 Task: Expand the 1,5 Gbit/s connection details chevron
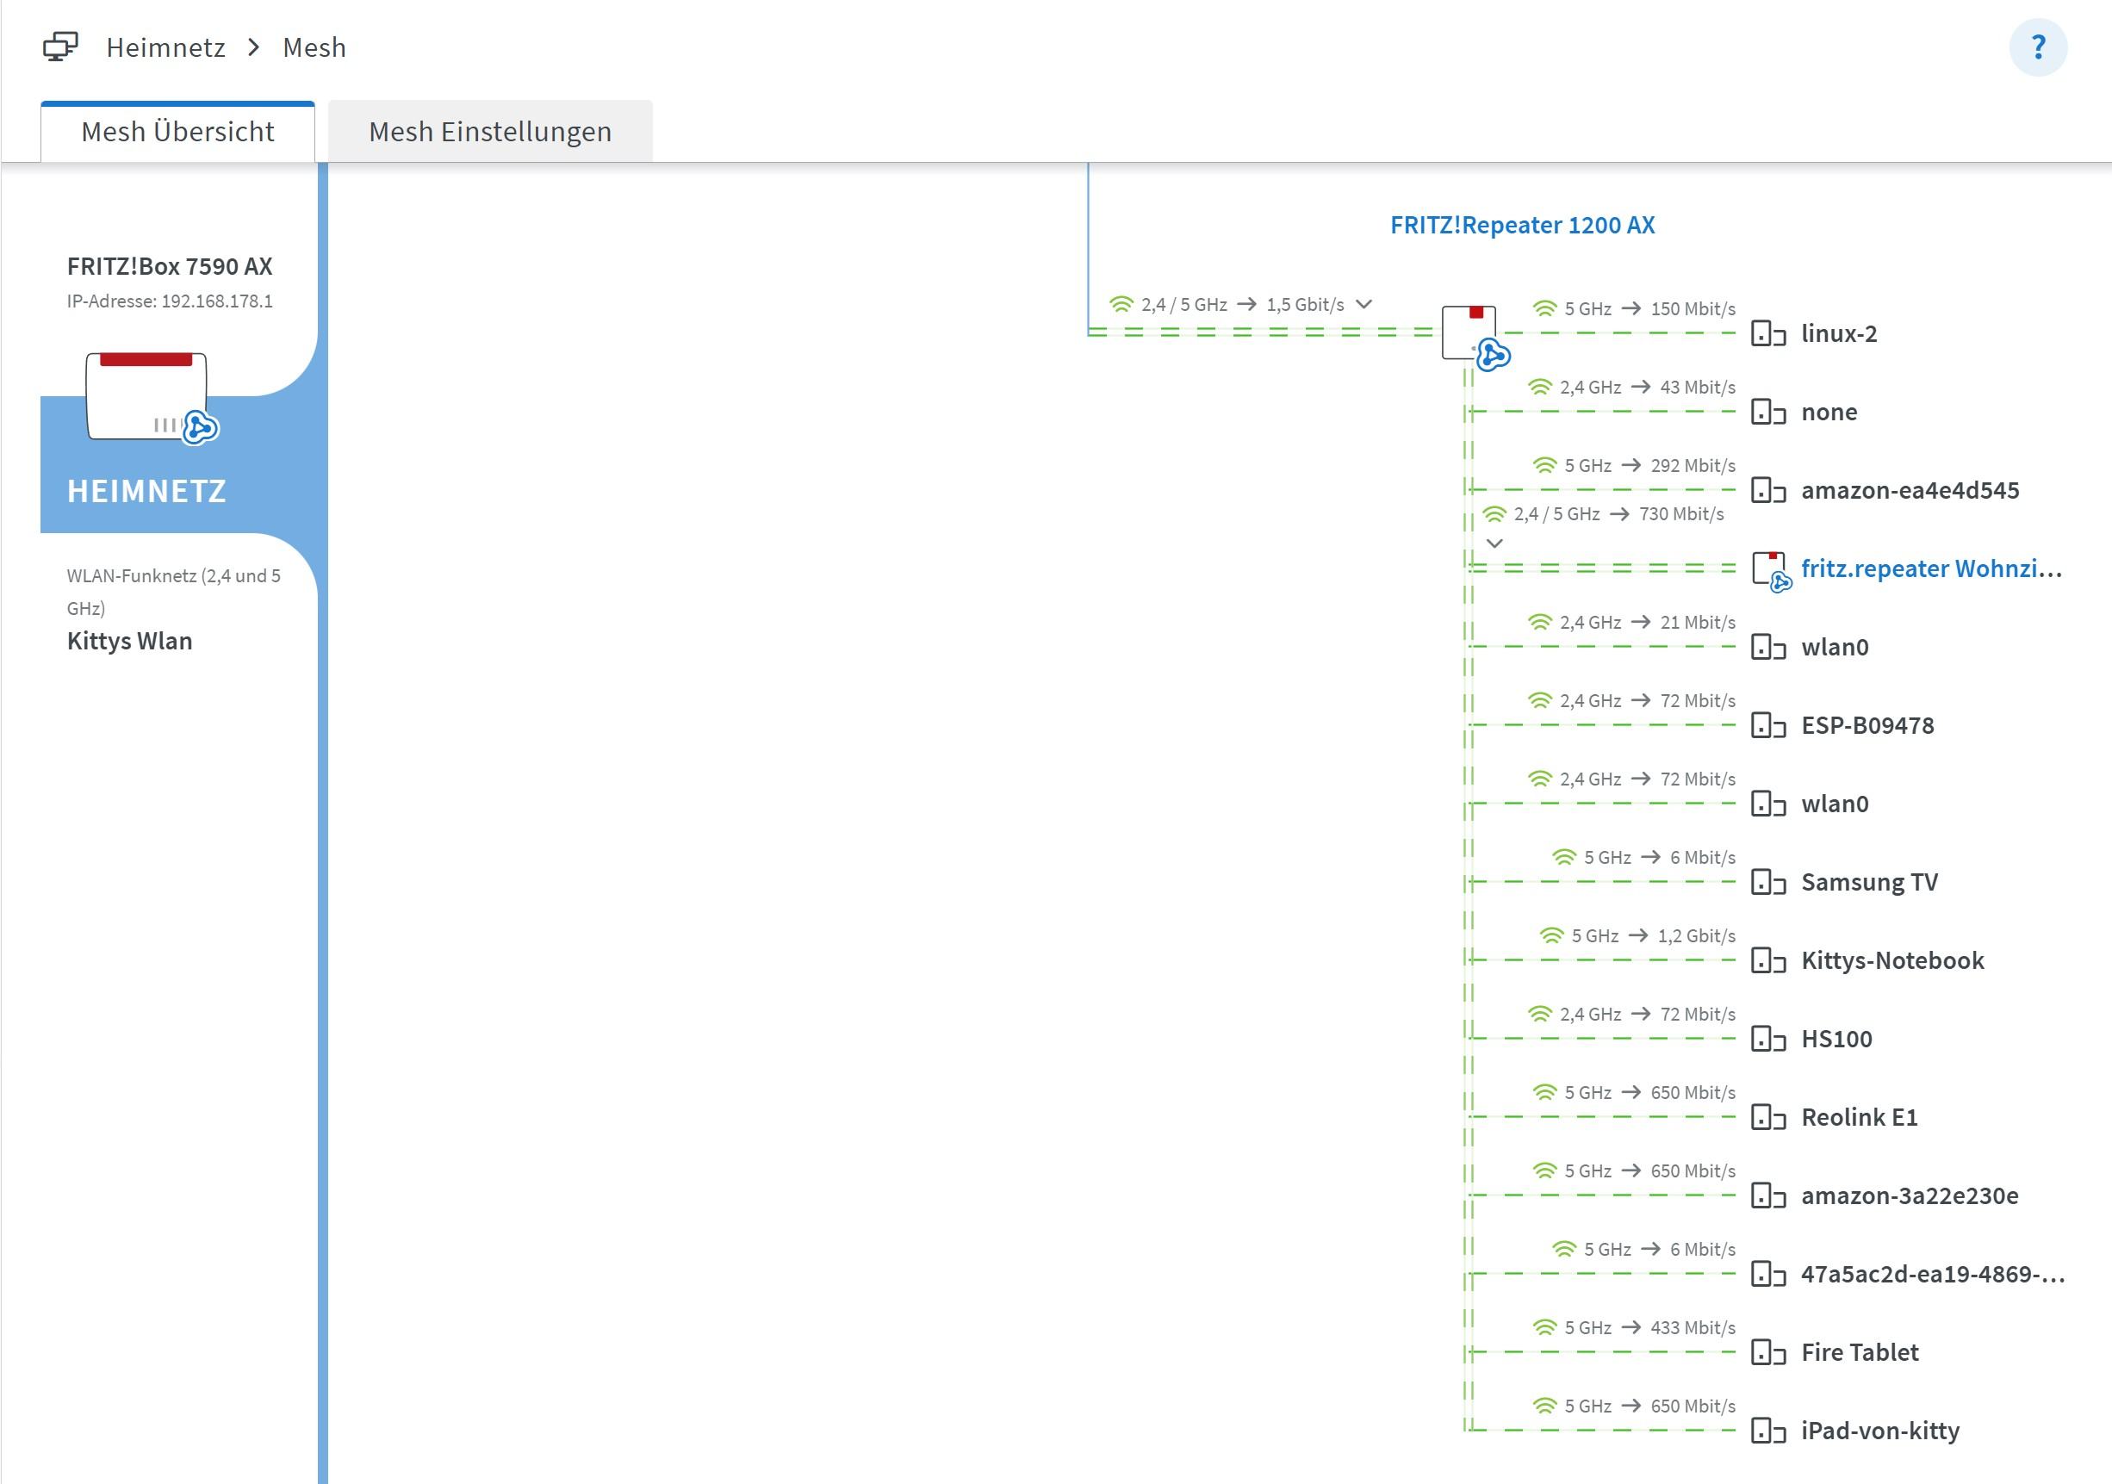(1364, 305)
